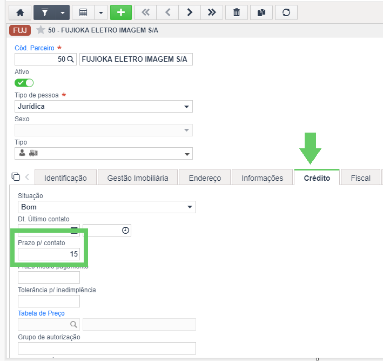This screenshot has width=383, height=361.
Task: Refresh the record
Action: pyautogui.click(x=286, y=12)
